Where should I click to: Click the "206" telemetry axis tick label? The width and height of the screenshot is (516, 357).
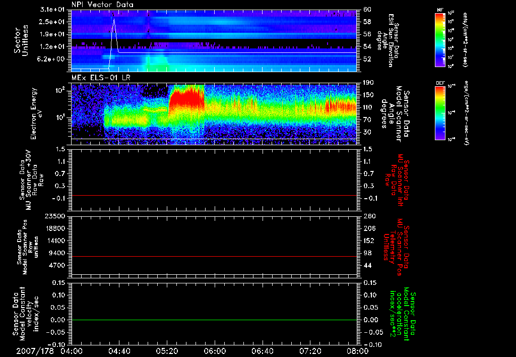pos(369,228)
